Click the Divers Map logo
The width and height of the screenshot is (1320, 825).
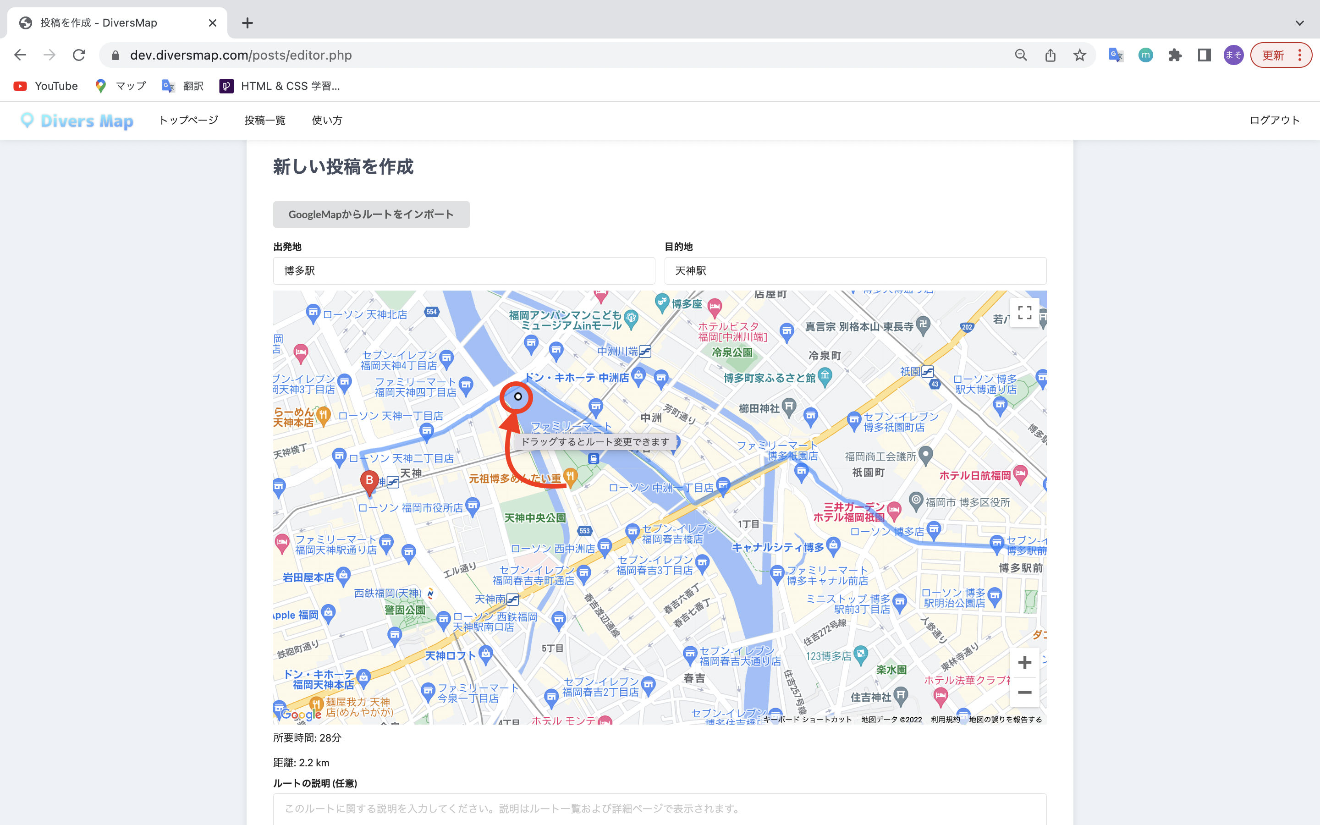(x=77, y=121)
